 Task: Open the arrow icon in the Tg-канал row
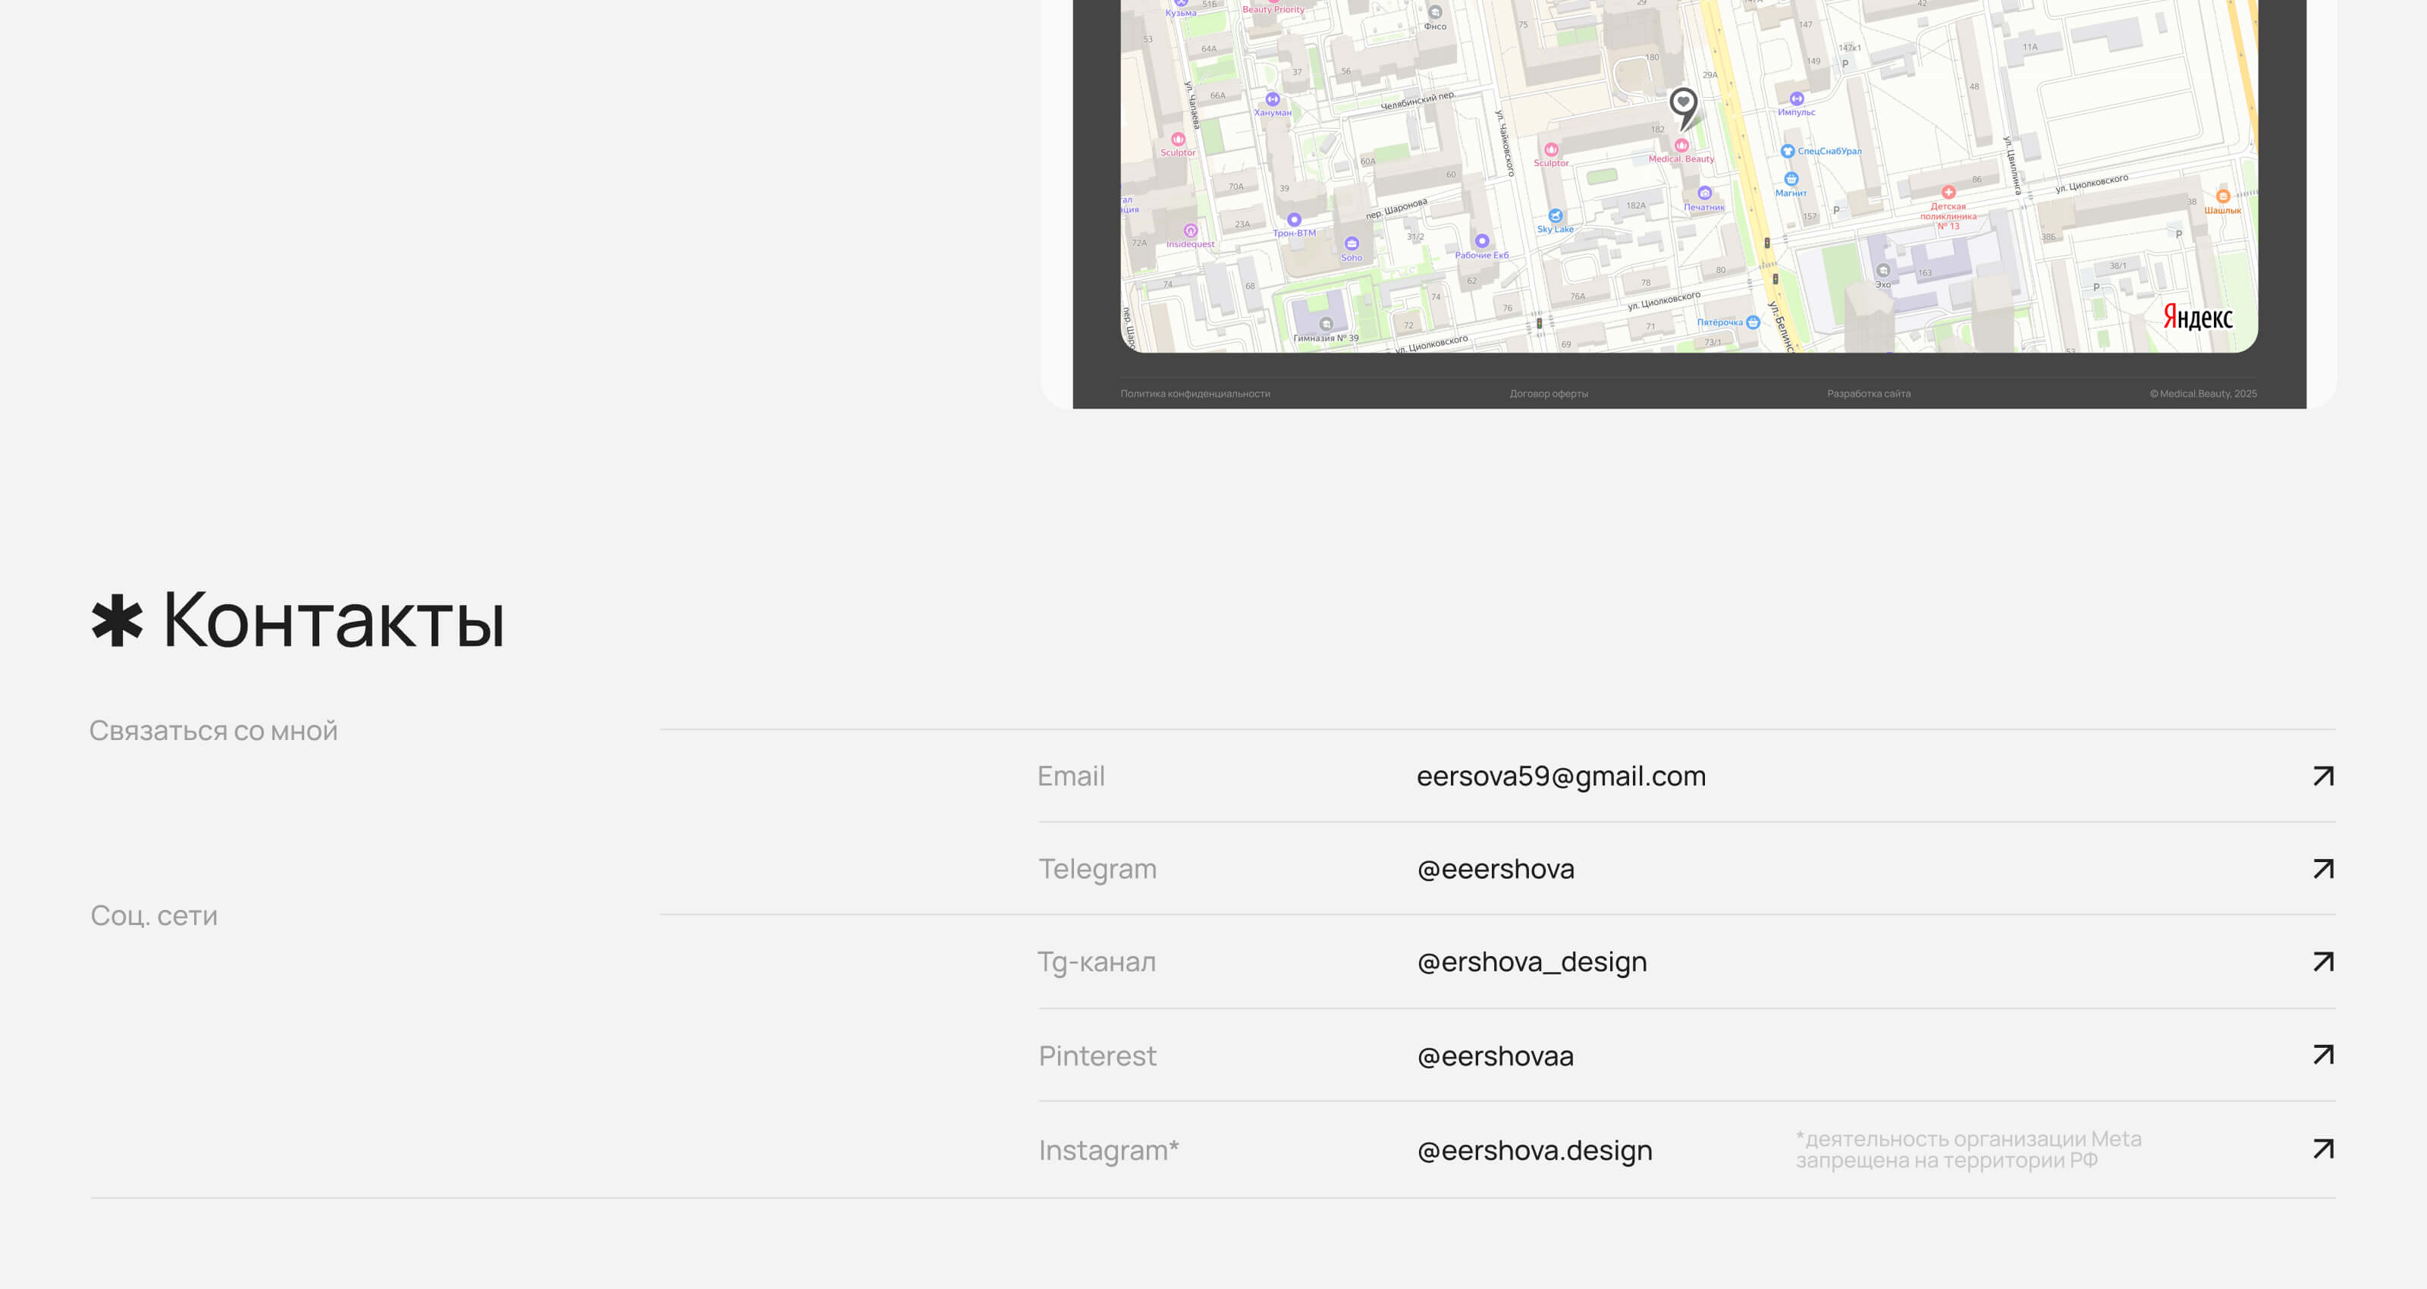click(x=2323, y=961)
